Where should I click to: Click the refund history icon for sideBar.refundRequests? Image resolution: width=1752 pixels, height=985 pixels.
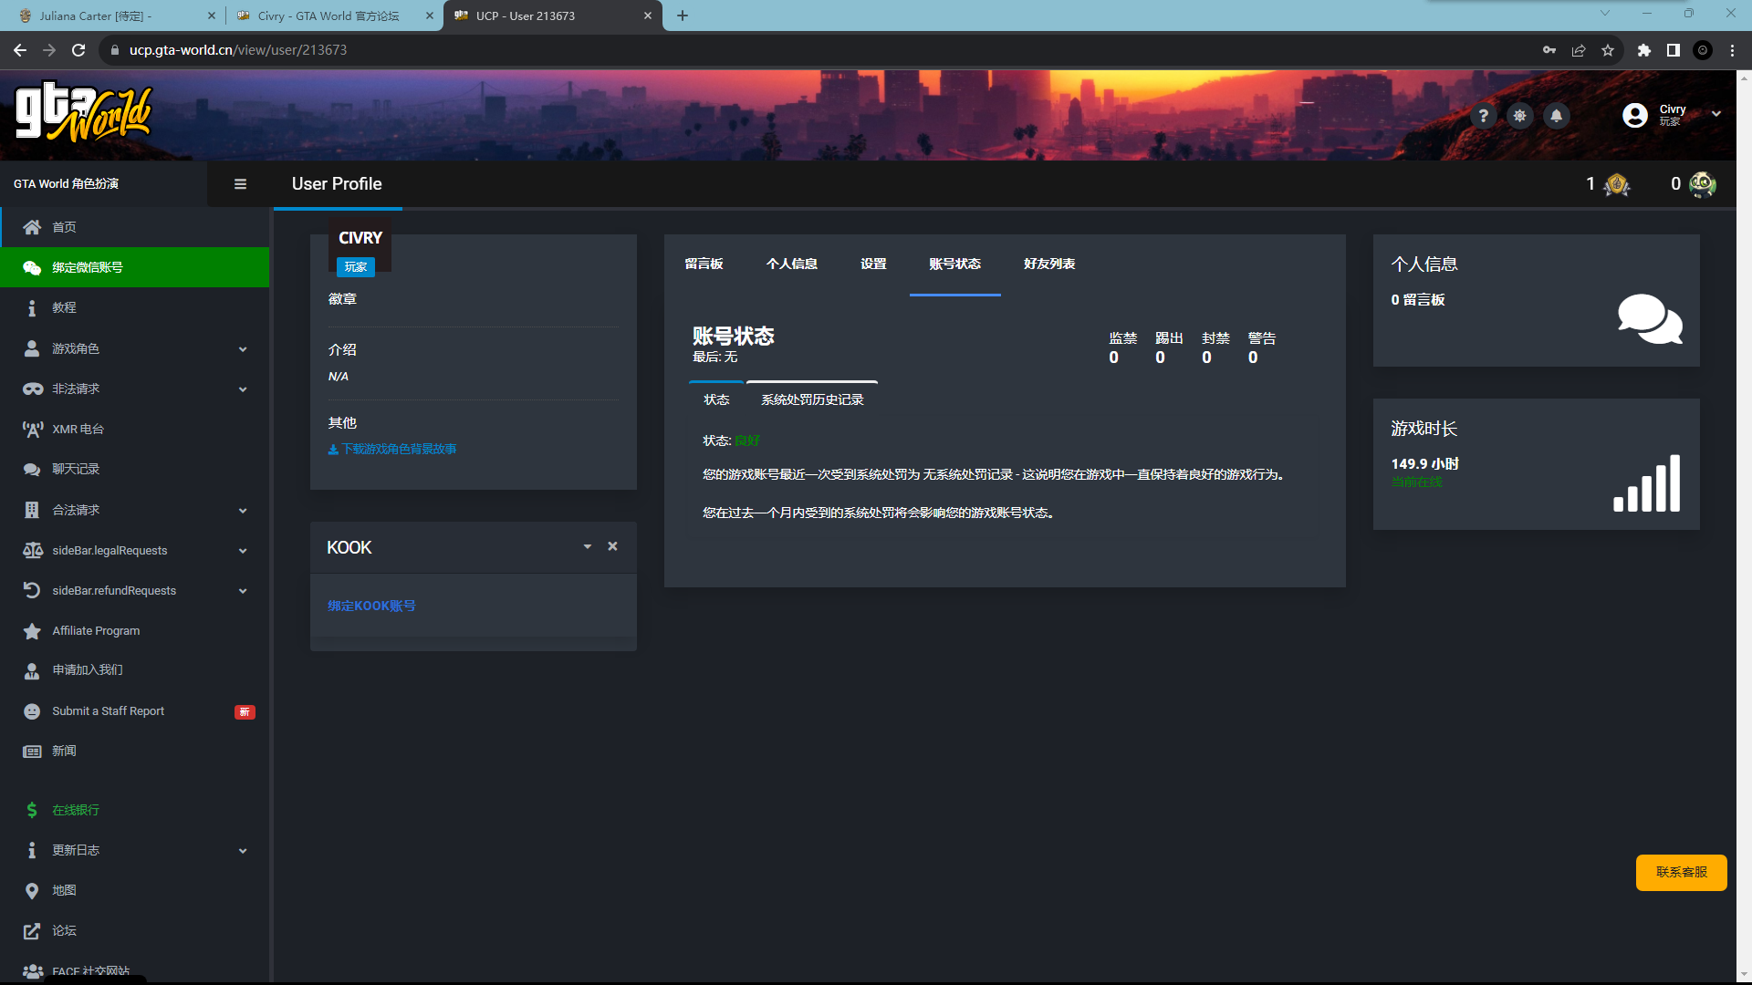(x=32, y=590)
